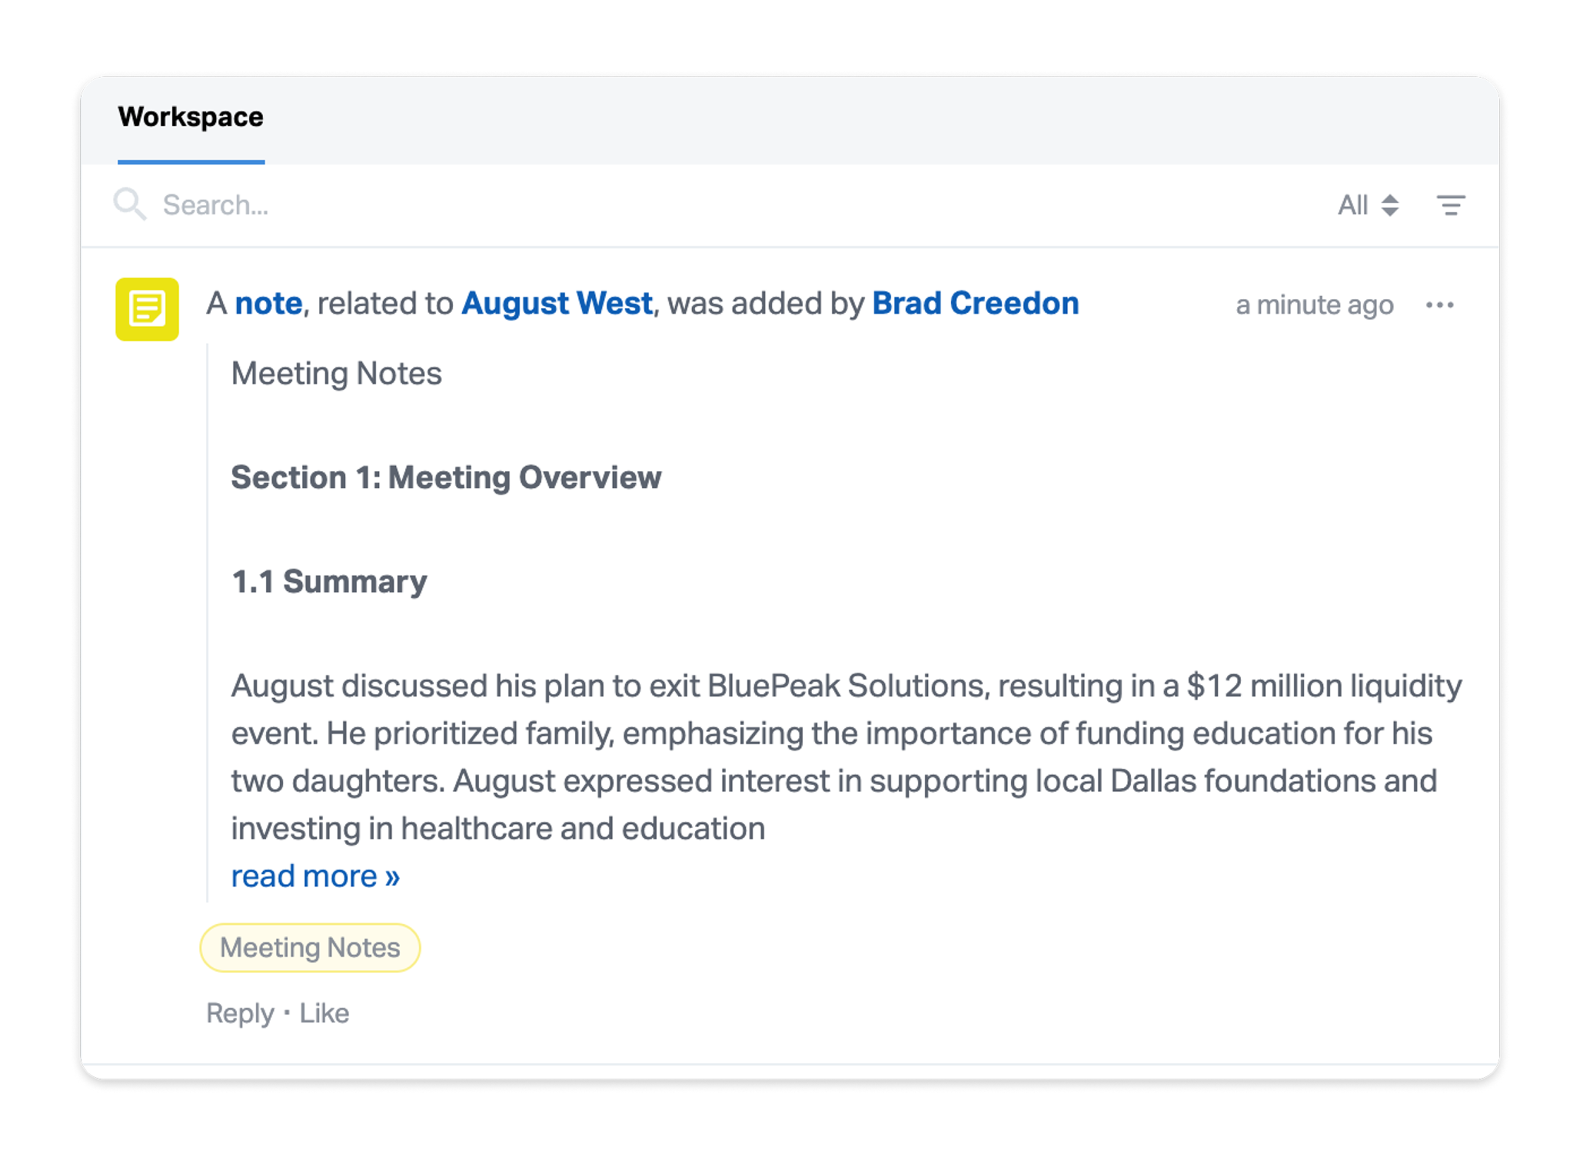The height and width of the screenshot is (1164, 1580).
Task: Click the Section 1: Meeting Overview heading
Action: coord(446,477)
